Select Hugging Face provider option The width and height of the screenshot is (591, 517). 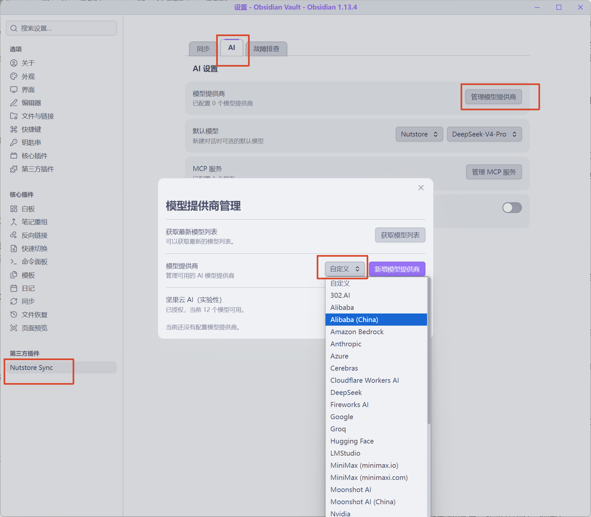point(376,441)
